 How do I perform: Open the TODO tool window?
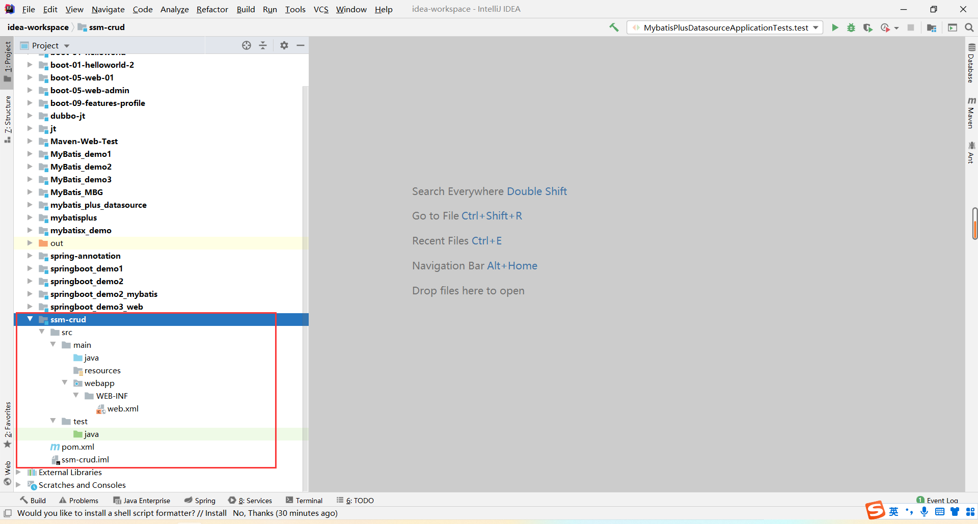point(355,501)
